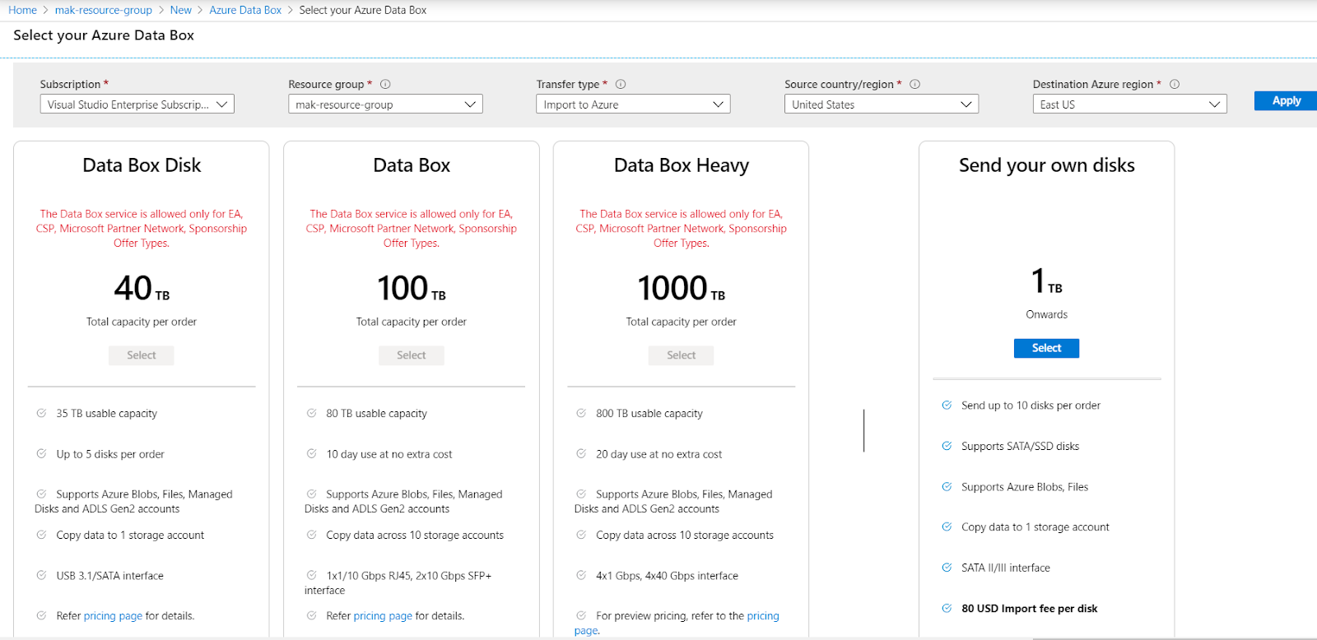Click check icon beside 10 day use at no extra cost
Viewport: 1317px width, 640px height.
point(311,453)
